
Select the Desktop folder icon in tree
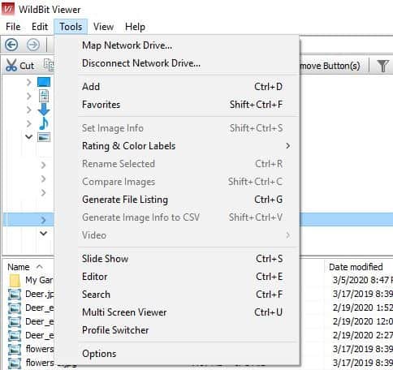(x=44, y=82)
